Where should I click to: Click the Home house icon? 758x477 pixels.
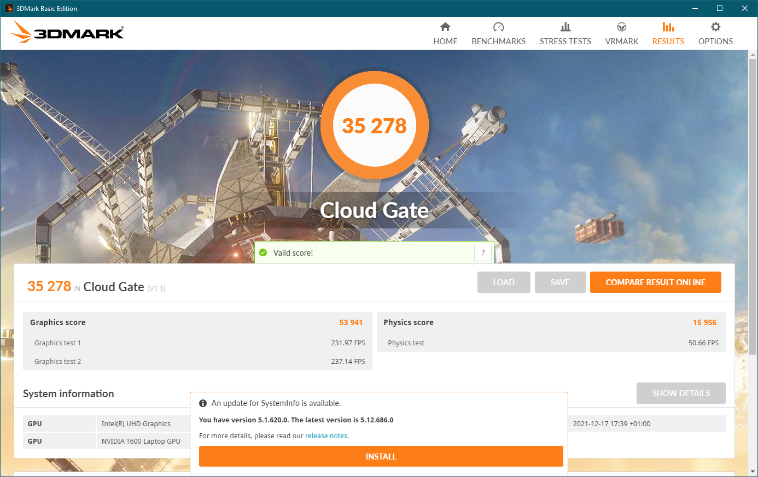coord(445,27)
